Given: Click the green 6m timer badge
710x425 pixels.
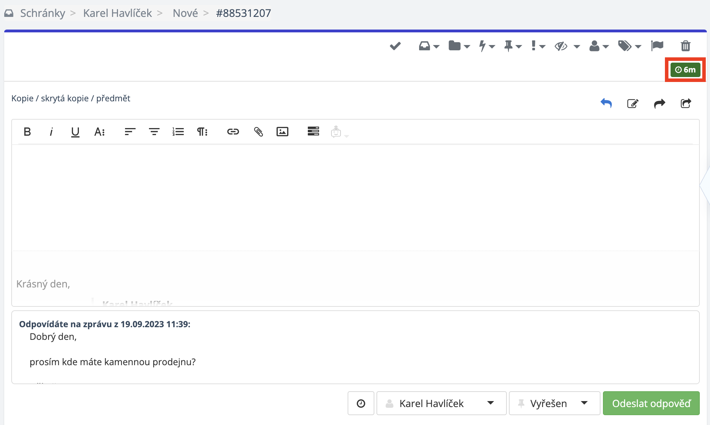Looking at the screenshot, I should 685,70.
